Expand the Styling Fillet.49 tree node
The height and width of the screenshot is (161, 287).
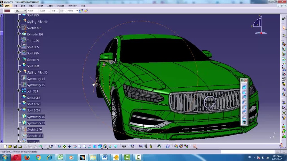tap(19, 21)
